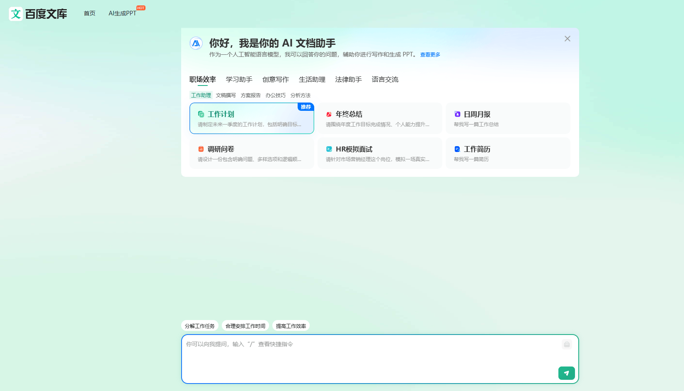Click the 工作简历 blue document icon
Screen dimensions: 684x391
tap(457, 149)
